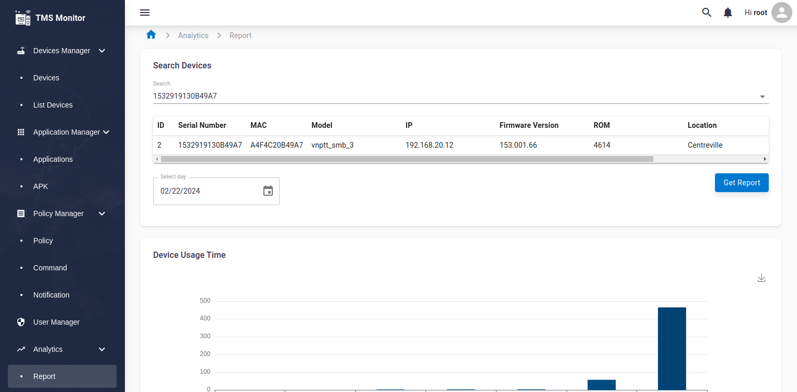Open notifications bell icon
Viewport: 797px width, 392px height.
point(727,13)
